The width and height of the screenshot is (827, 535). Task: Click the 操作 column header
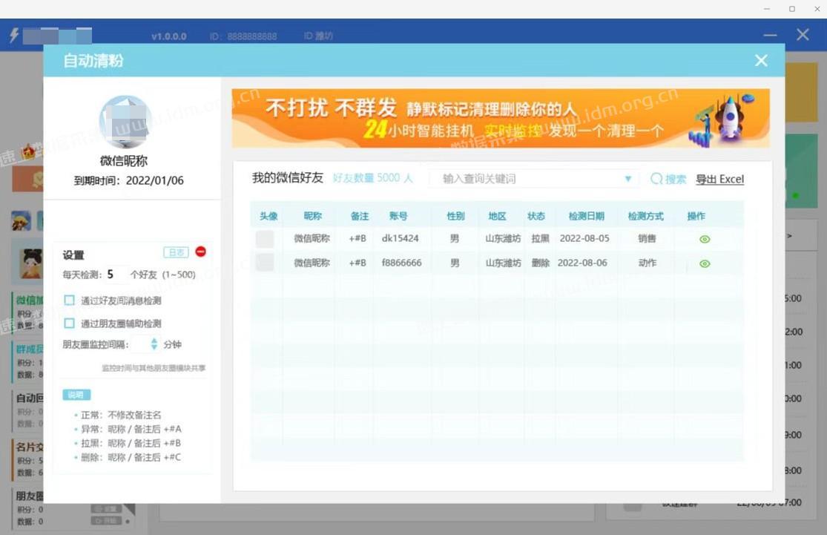click(x=696, y=216)
